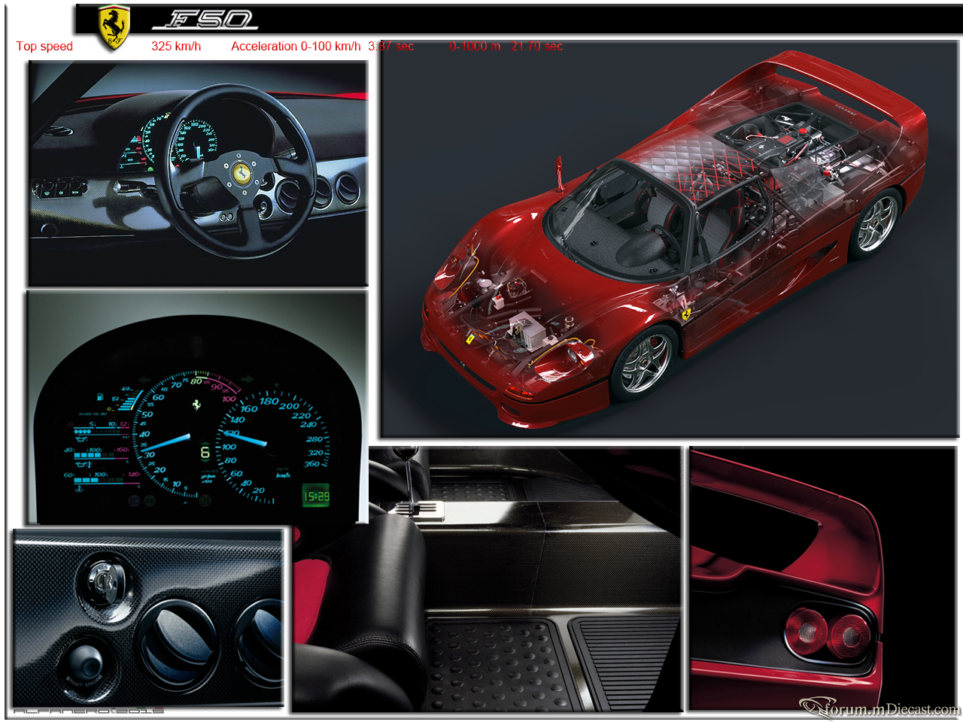Image resolution: width=963 pixels, height=722 pixels.
Task: Select the "3.87 sec" acceleration value
Action: (x=390, y=46)
